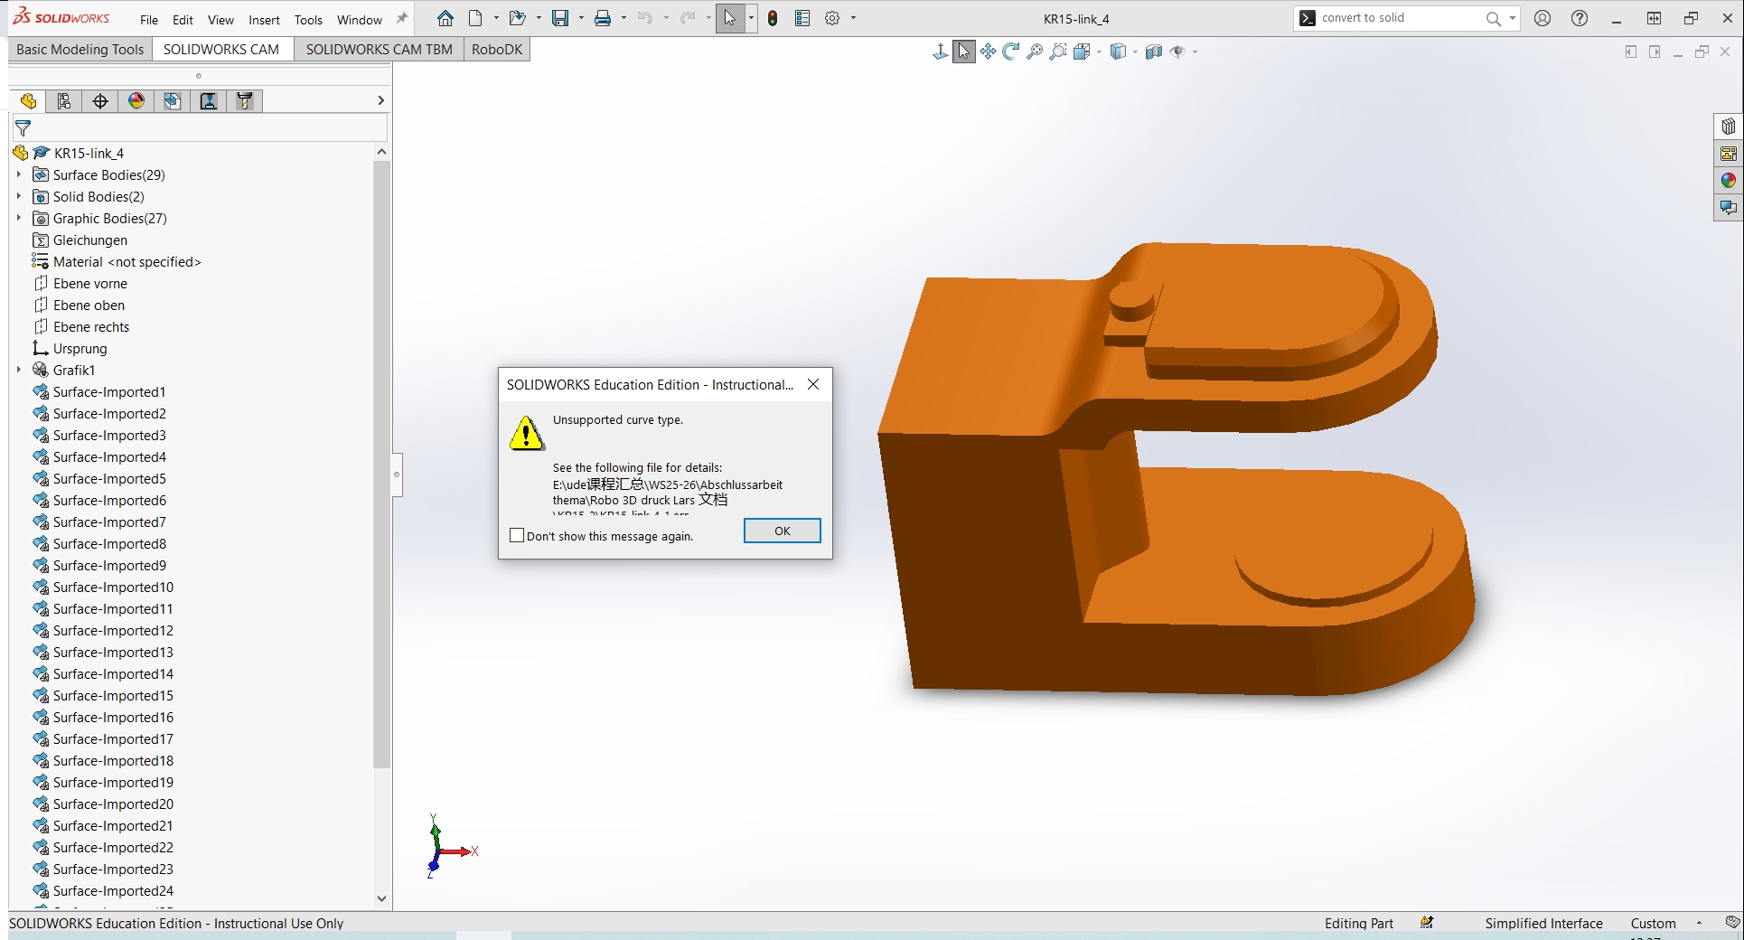Check 'Don't show this message again'
This screenshot has width=1744, height=940.
(x=517, y=536)
